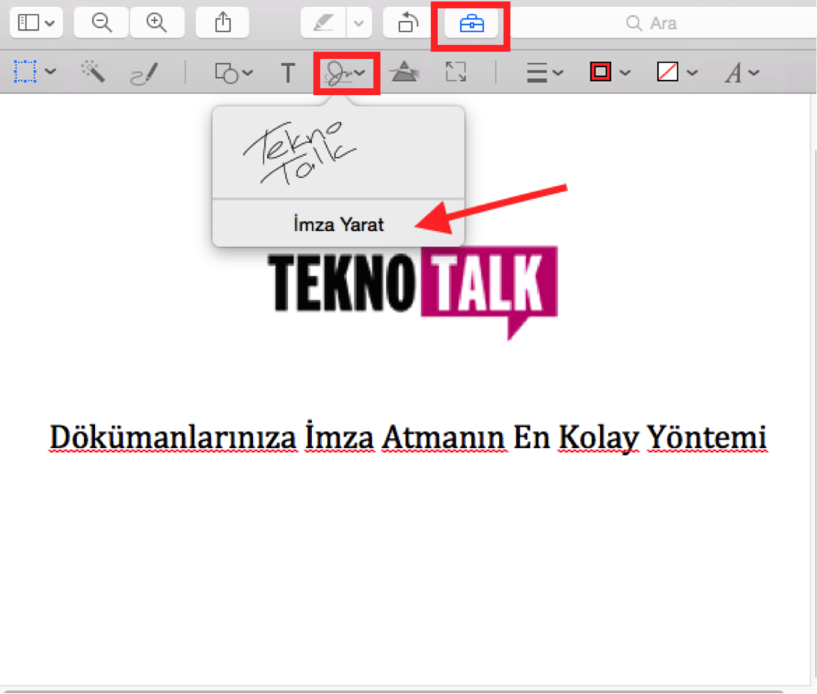The image size is (817, 694).
Task: Open the text style font menu
Action: pos(742,73)
